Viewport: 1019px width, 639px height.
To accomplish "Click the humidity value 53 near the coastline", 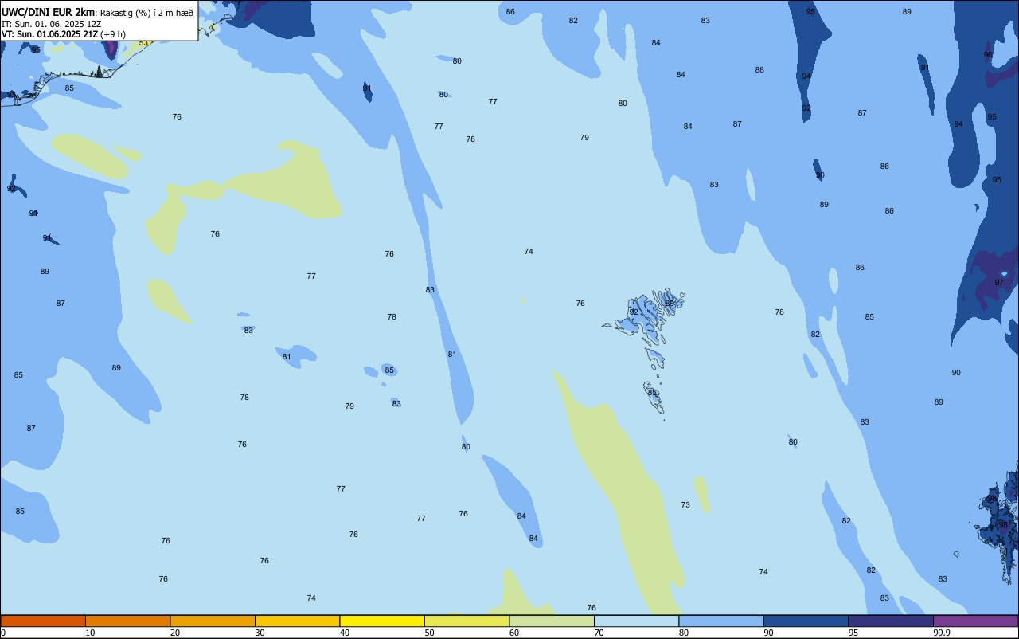I will pos(143,43).
